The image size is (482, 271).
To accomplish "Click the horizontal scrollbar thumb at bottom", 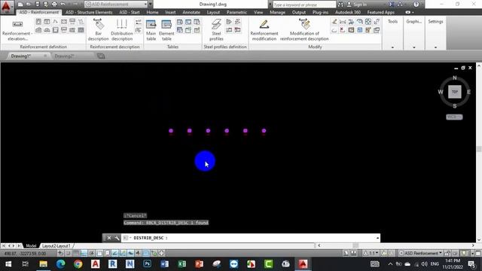I will pos(355,245).
